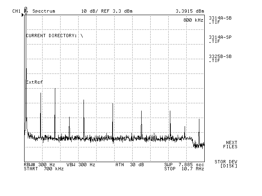Image resolution: width=262 pixels, height=196 pixels.
Task: Click the SWP 7.885 sec sweep time
Action: tap(184, 165)
